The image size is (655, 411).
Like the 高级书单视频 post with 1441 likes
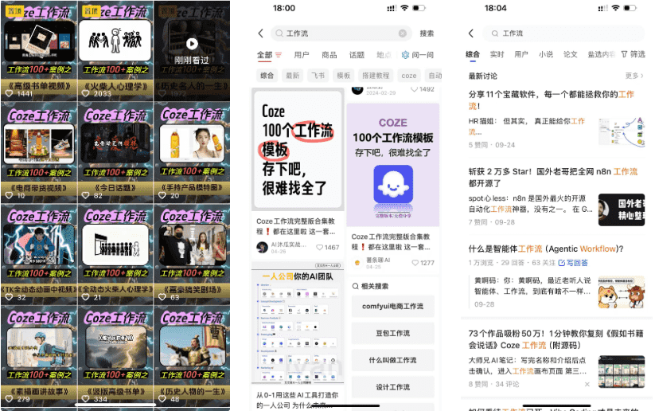pos(10,94)
